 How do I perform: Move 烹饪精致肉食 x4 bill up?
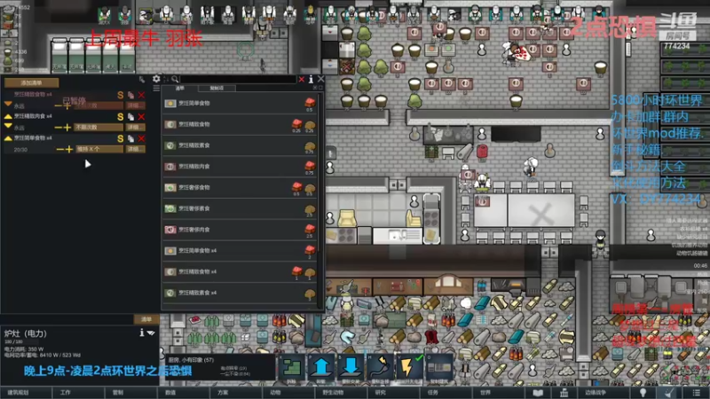8,116
